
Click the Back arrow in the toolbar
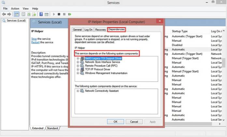[4, 14]
